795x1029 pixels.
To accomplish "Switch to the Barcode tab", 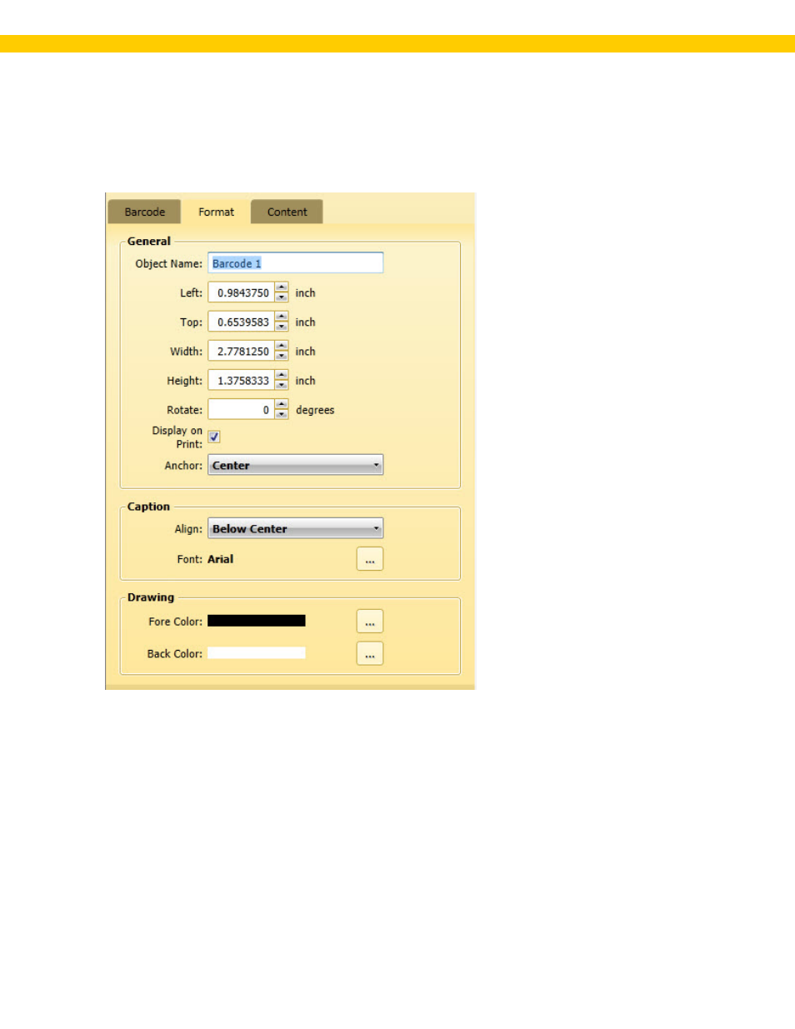I will coord(144,212).
